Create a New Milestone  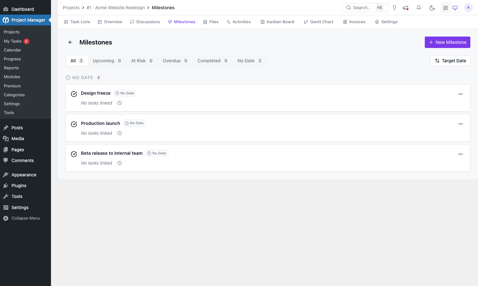pos(447,42)
